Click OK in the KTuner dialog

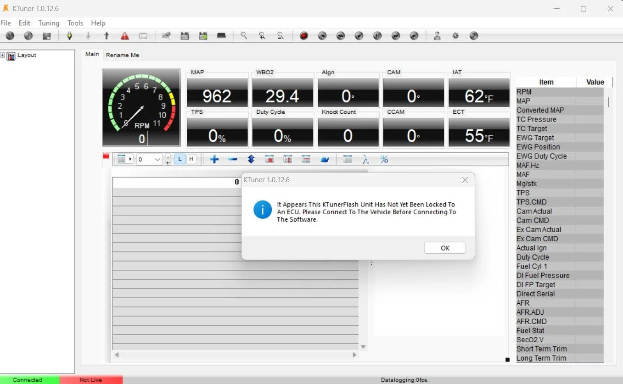(444, 248)
